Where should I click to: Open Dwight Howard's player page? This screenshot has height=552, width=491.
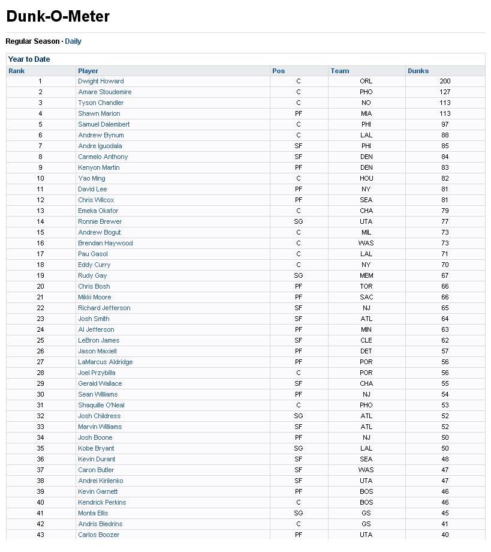click(x=101, y=82)
